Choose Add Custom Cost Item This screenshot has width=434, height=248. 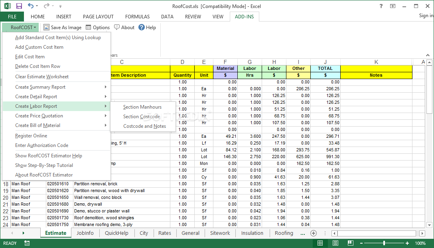tap(39, 47)
